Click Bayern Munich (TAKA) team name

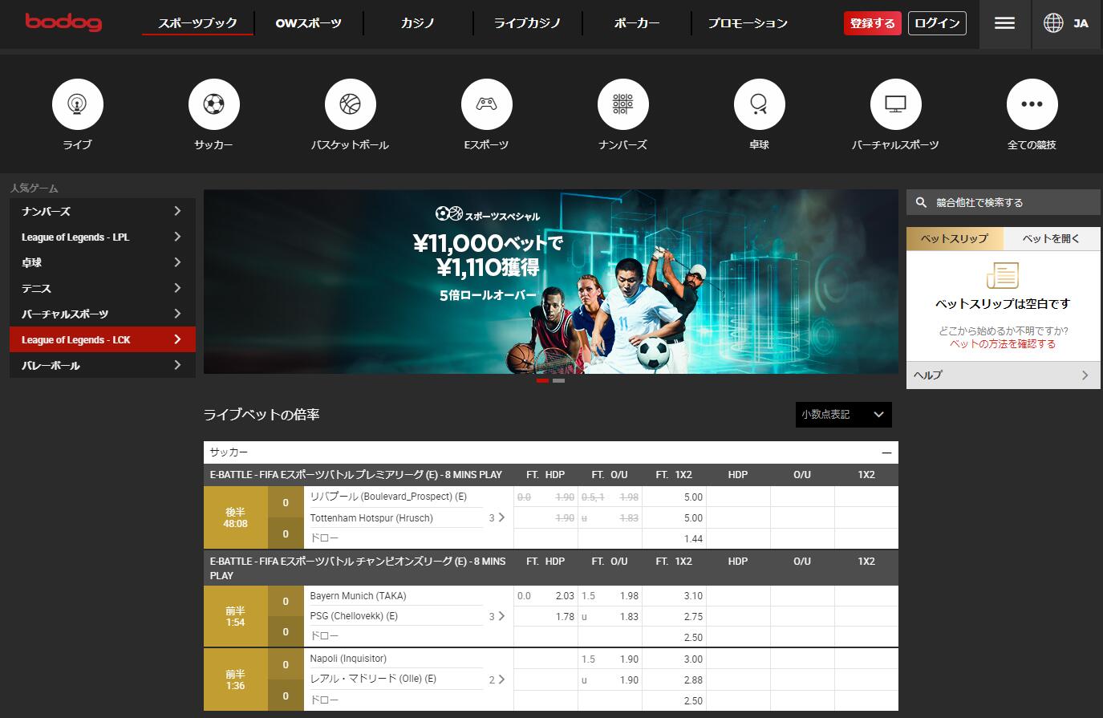point(358,596)
